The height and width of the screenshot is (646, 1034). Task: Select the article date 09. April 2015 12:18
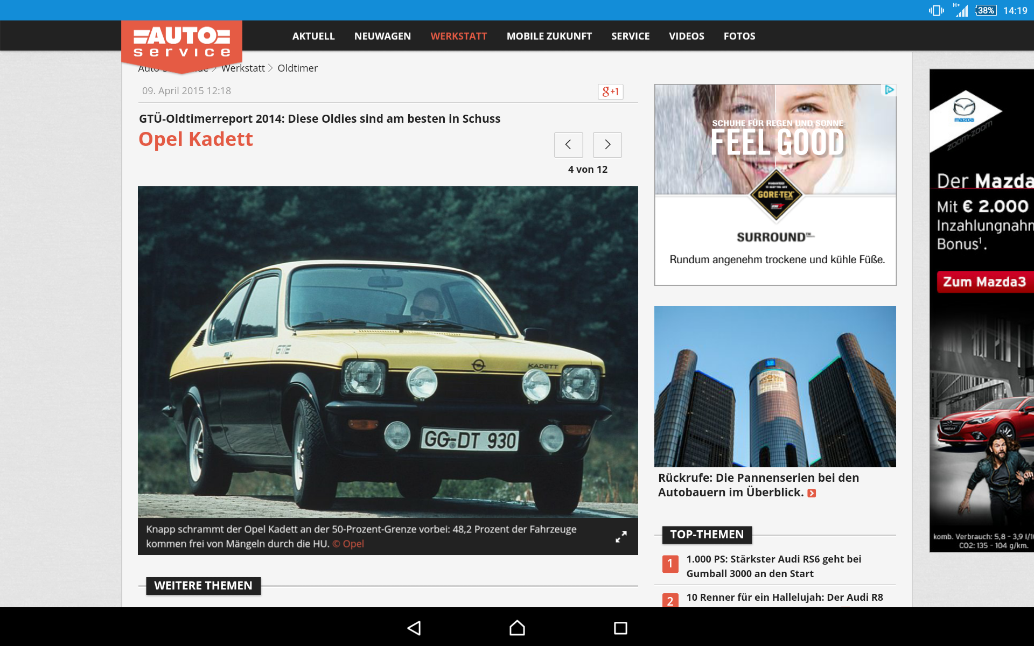(186, 91)
